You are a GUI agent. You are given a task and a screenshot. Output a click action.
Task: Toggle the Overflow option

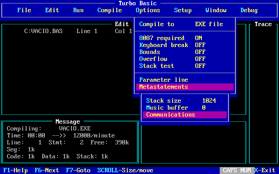pos(185,59)
